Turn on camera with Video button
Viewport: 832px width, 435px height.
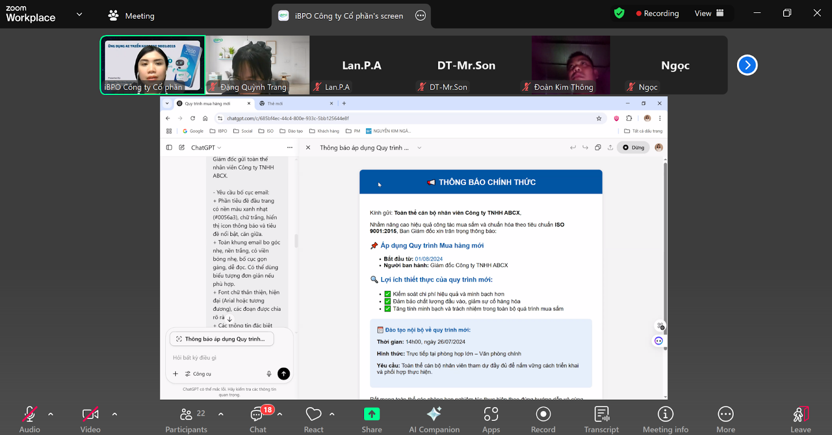click(x=90, y=418)
